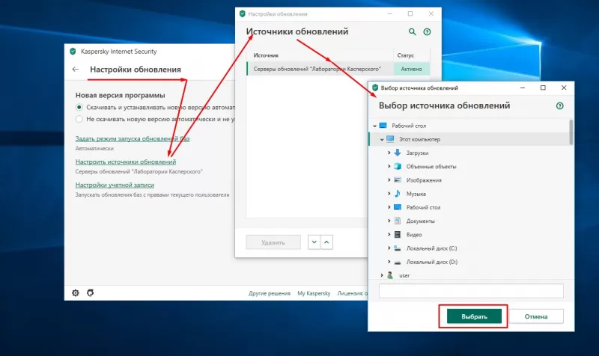
Task: Select radio Скачивать и устанавливать новую версию
Action: click(79, 107)
